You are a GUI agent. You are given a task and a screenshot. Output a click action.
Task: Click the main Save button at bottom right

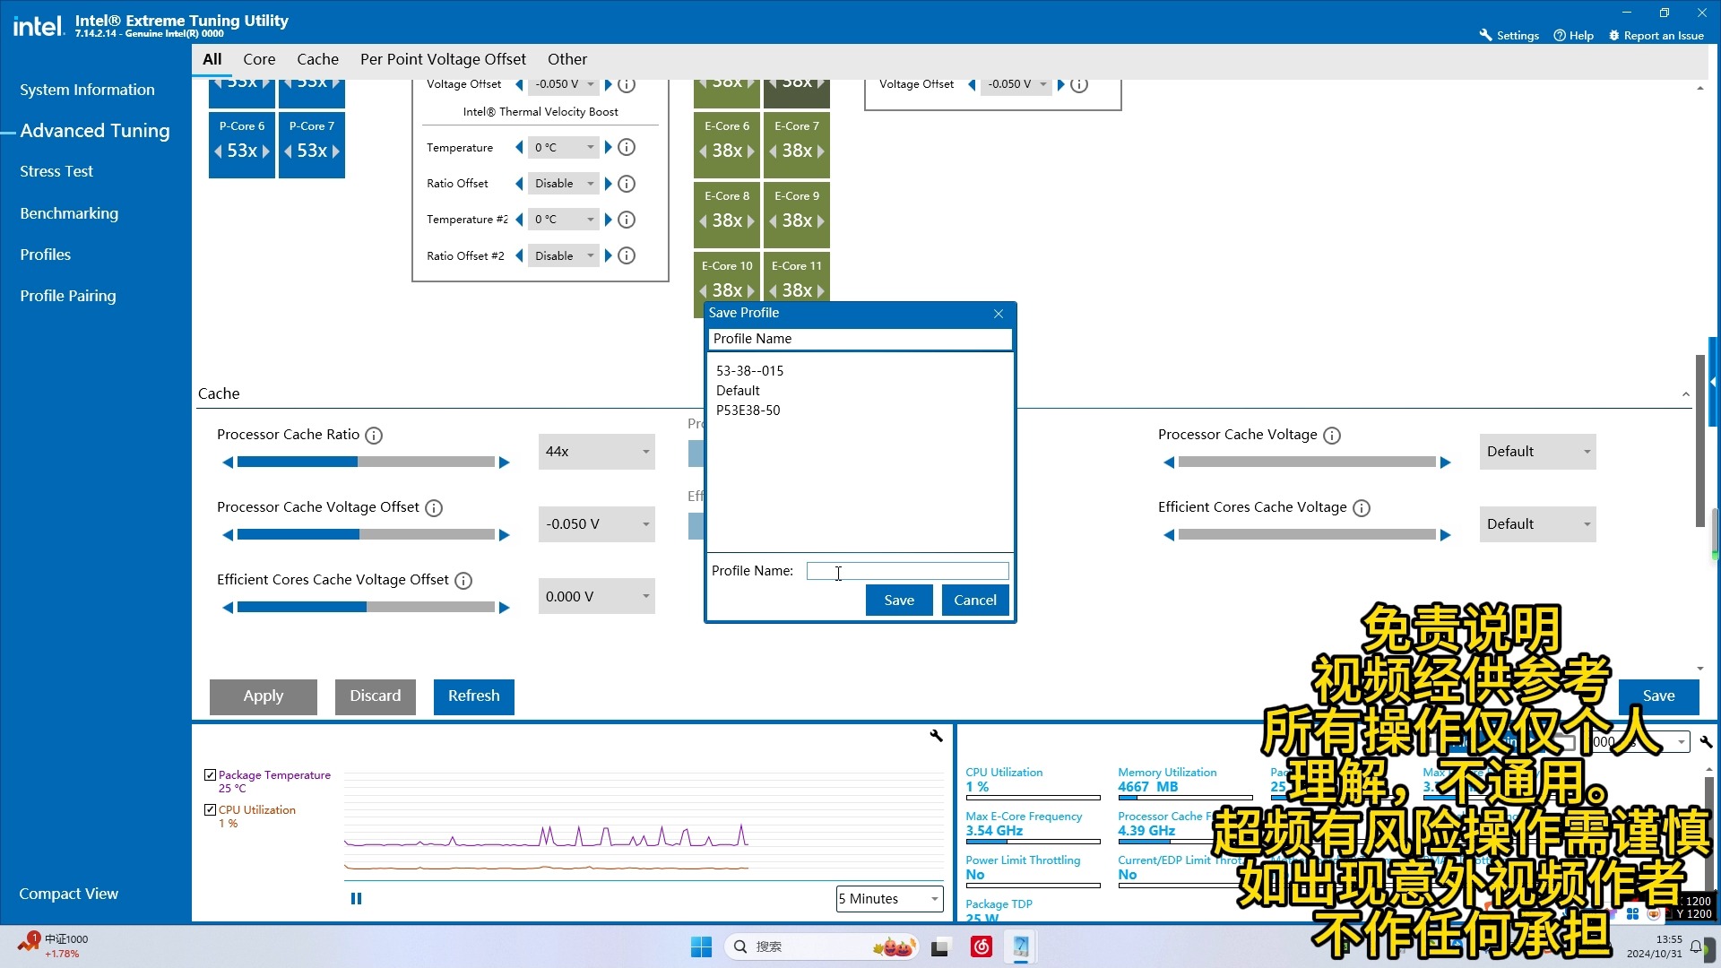coord(1658,696)
